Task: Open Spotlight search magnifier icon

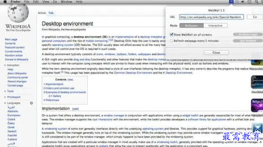Action: pos(256,2)
